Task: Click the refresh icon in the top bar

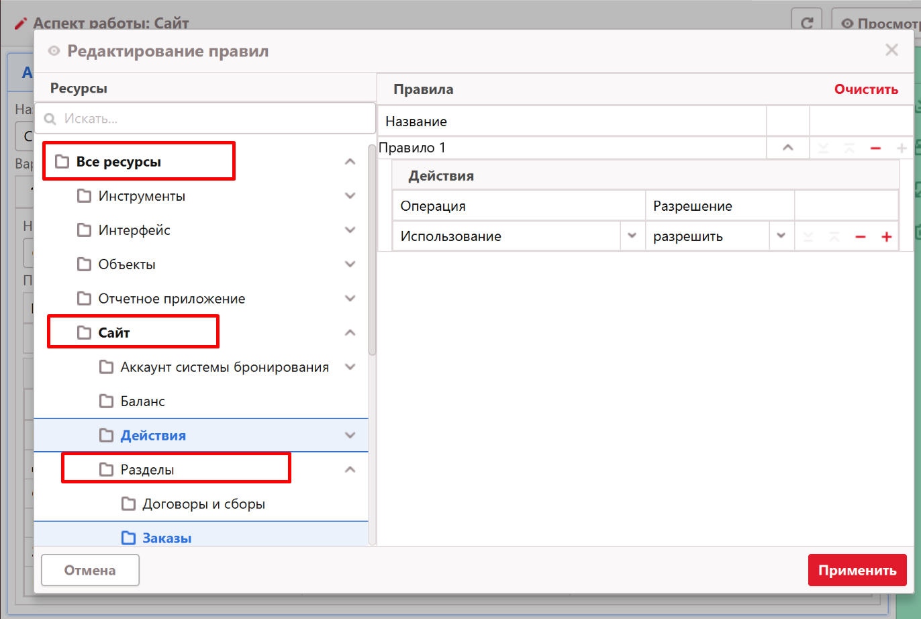Action: point(807,23)
